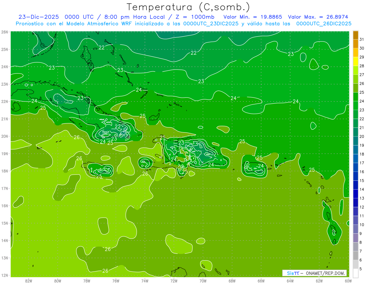The width and height of the screenshot is (370, 285).
Task: Click the color scale label 30
Action: coord(362,48)
